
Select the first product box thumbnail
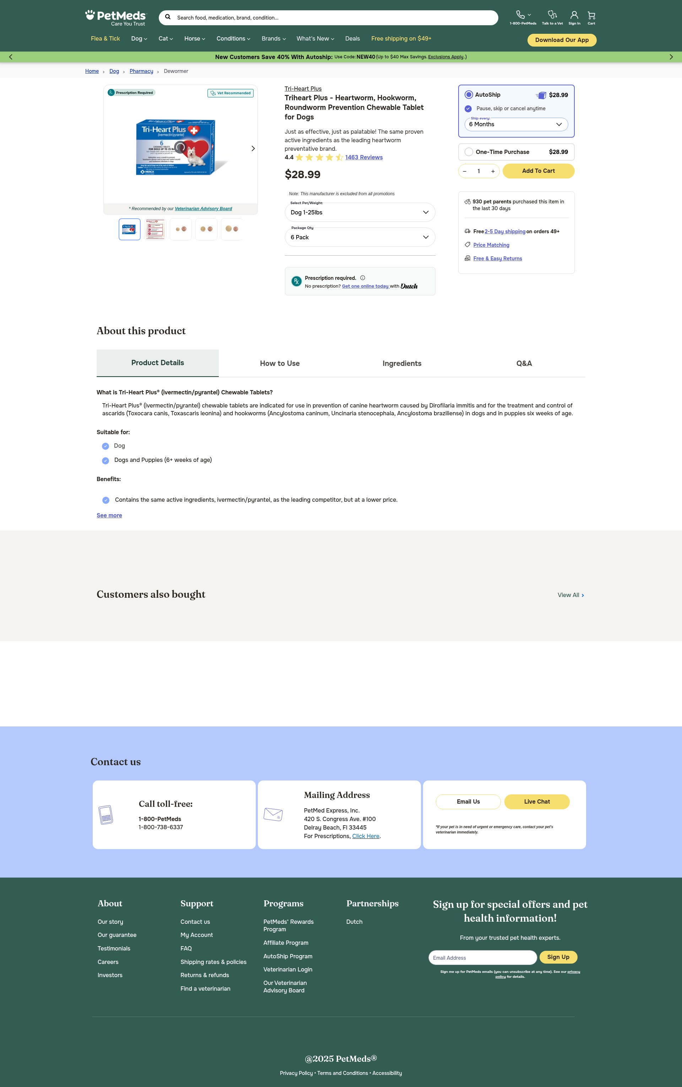tap(129, 229)
